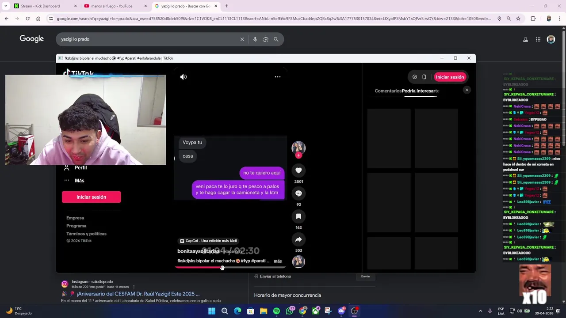Viewport: 566px width, 318px height.
Task: Open Google Lens image search icon
Action: tap(266, 39)
